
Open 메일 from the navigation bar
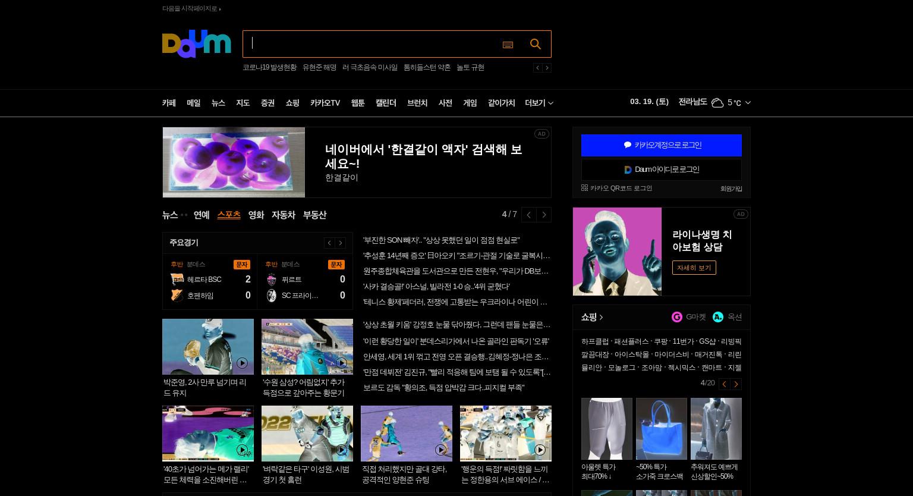194,103
